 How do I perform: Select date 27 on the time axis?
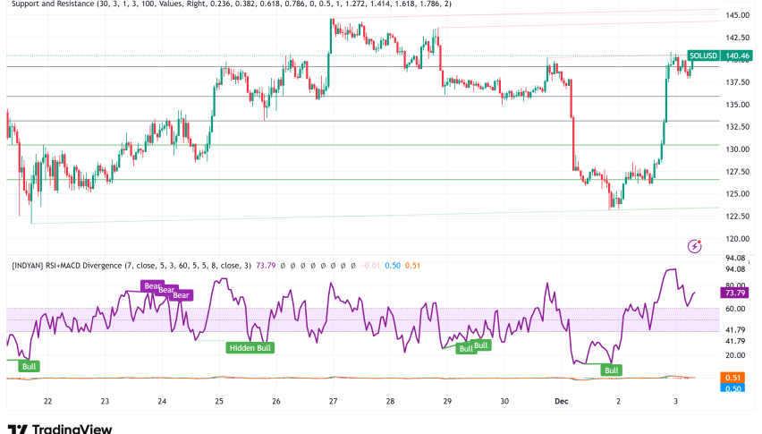(333, 403)
